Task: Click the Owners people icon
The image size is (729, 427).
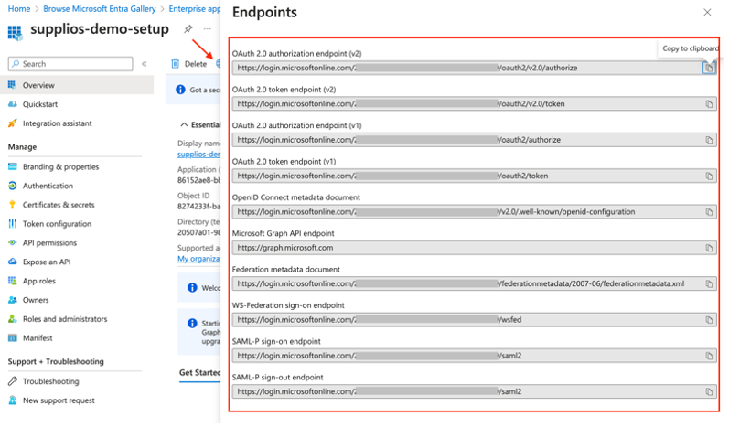Action: [13, 301]
